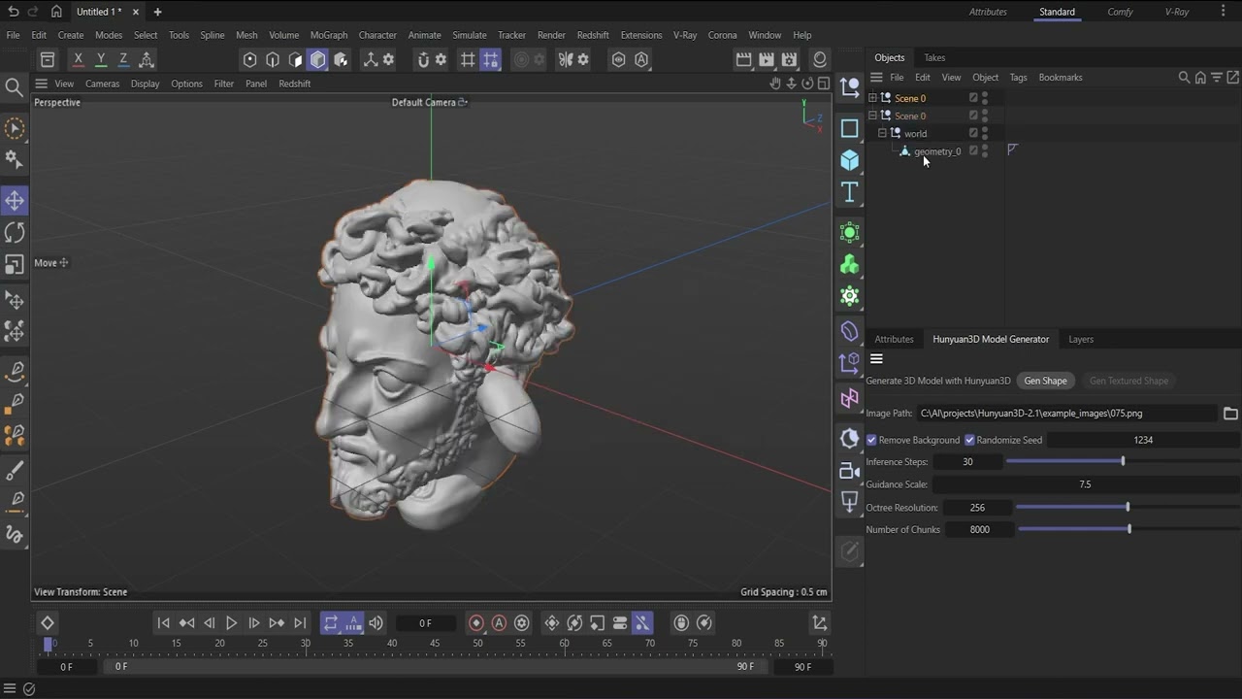Play the animation forwards

231,623
